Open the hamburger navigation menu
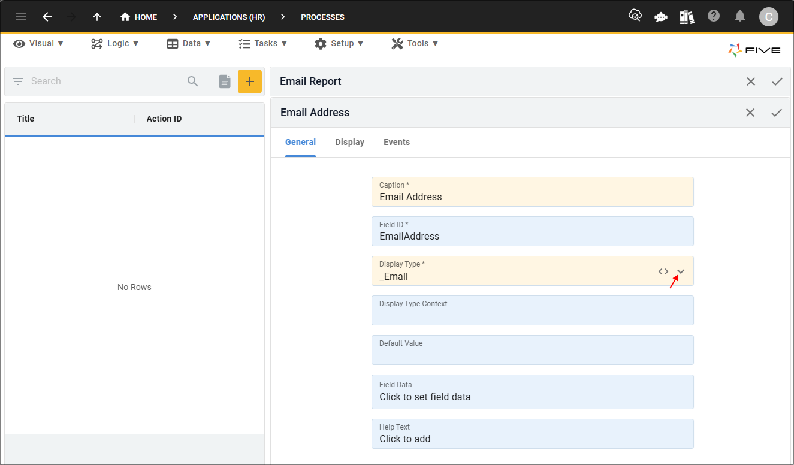The image size is (794, 465). [21, 17]
